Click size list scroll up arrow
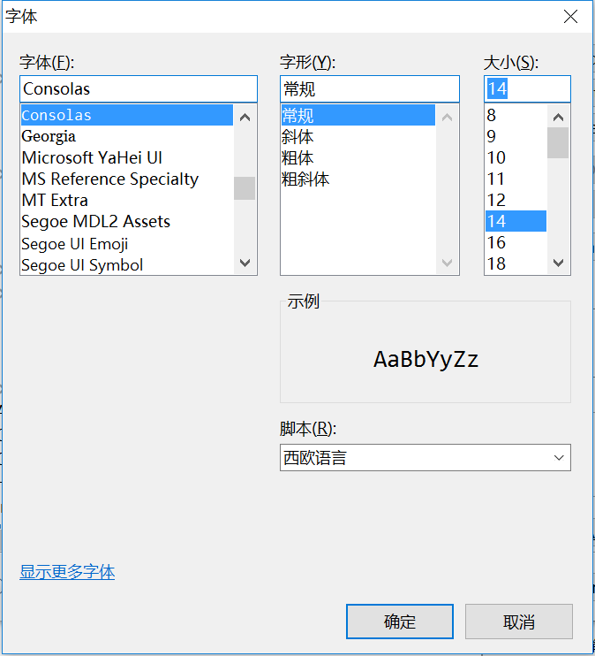Screen dimensions: 595x656 (558, 117)
